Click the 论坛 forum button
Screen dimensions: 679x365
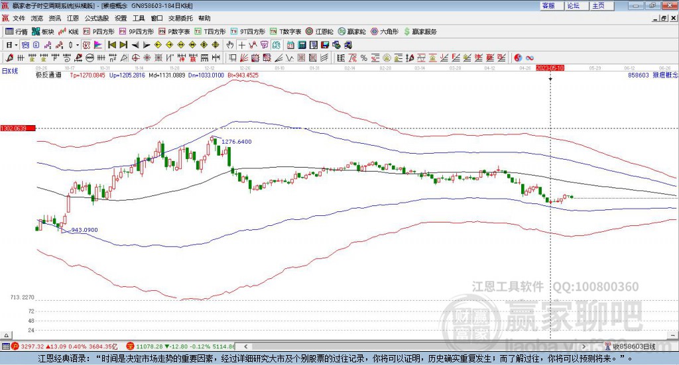tap(577, 5)
